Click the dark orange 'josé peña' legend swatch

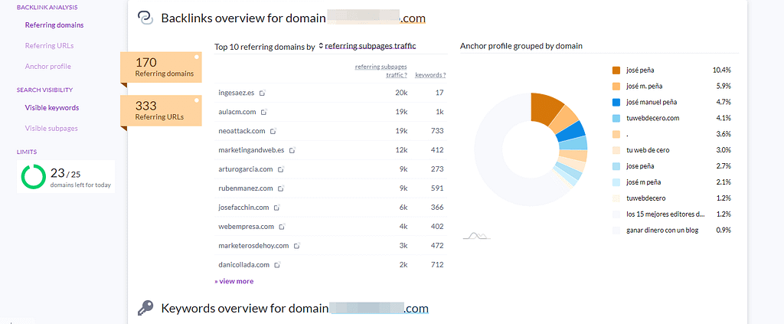click(x=616, y=70)
